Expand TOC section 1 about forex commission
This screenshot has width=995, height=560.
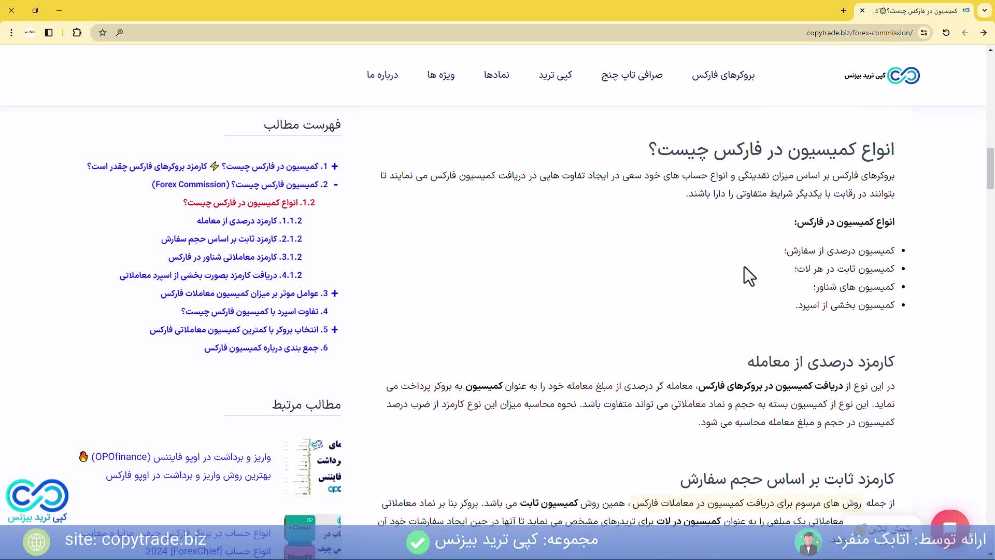pos(336,166)
